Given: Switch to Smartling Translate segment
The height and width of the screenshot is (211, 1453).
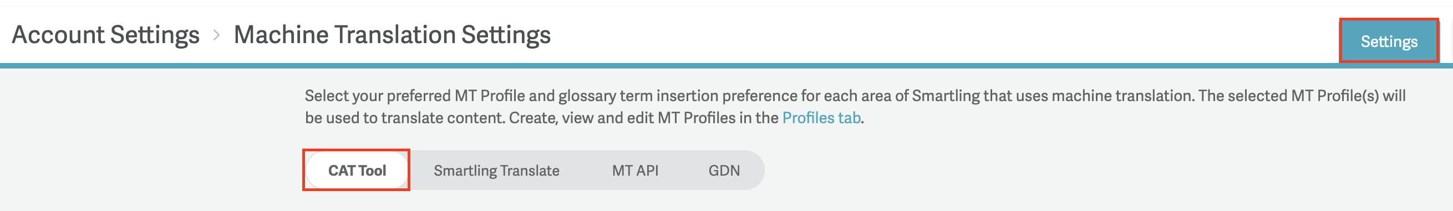Looking at the screenshot, I should point(496,171).
